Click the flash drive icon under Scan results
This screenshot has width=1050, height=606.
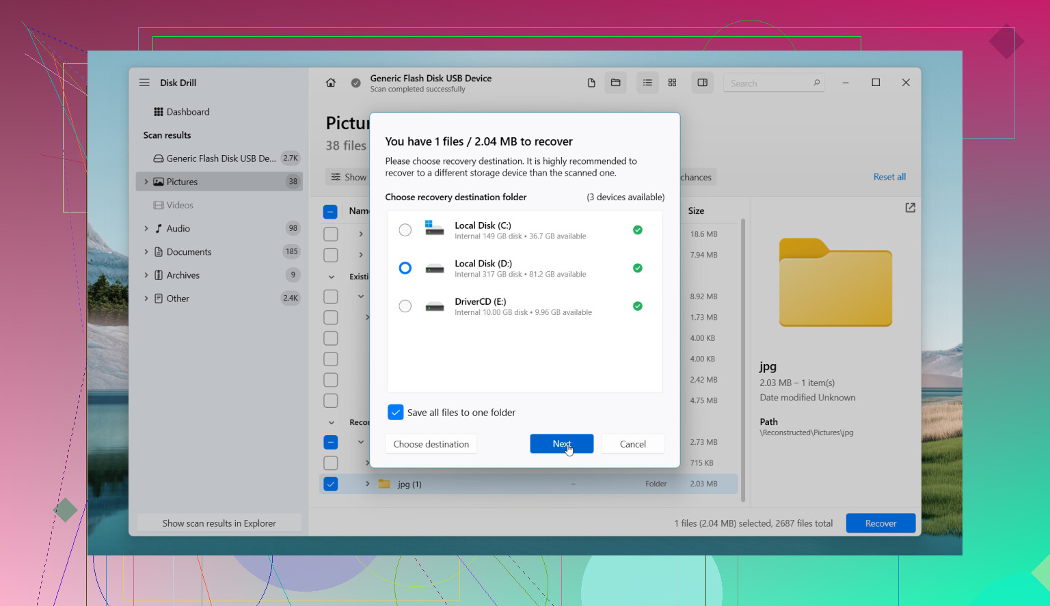pyautogui.click(x=159, y=159)
